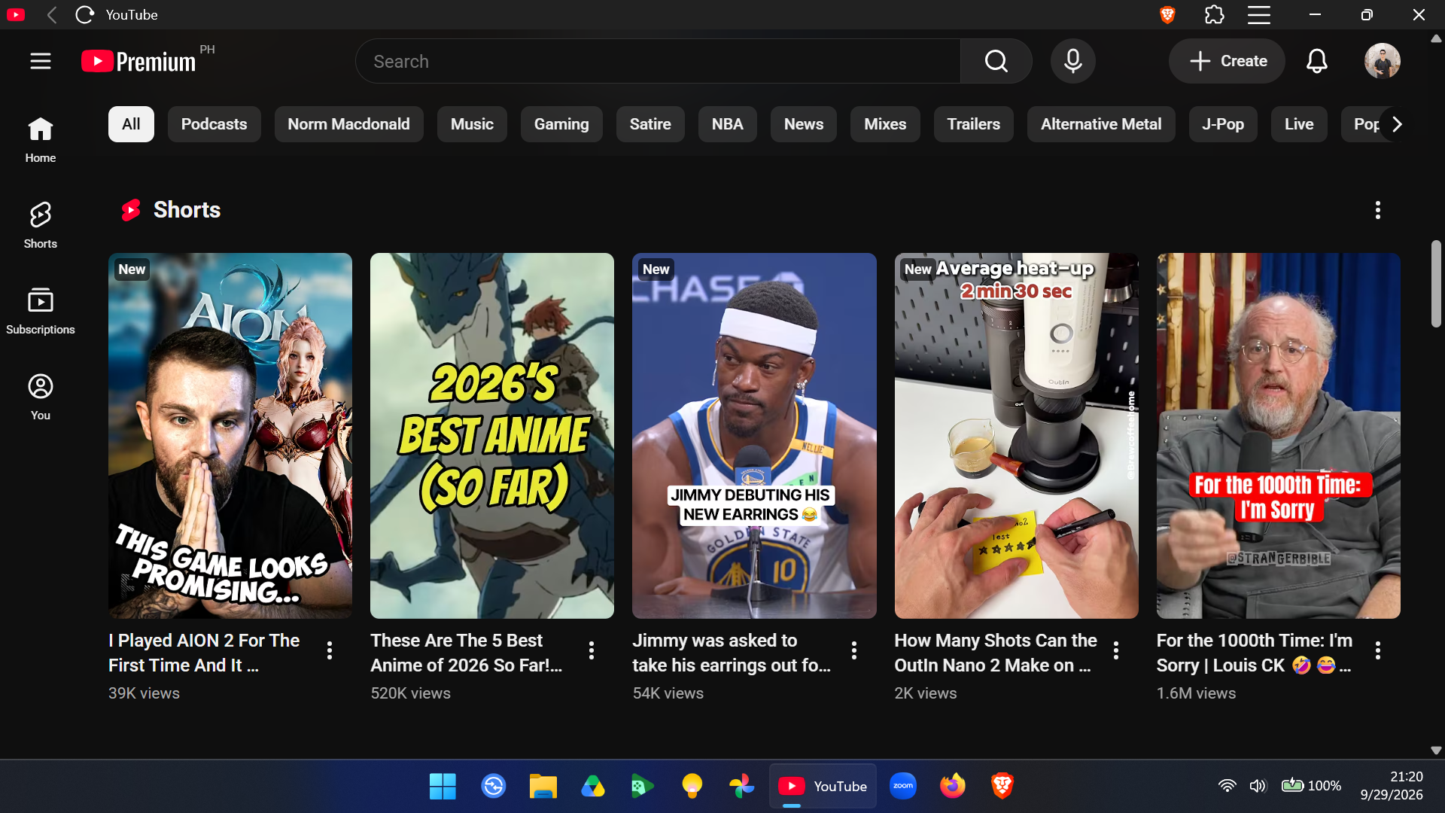Open the notifications bell

1316,61
